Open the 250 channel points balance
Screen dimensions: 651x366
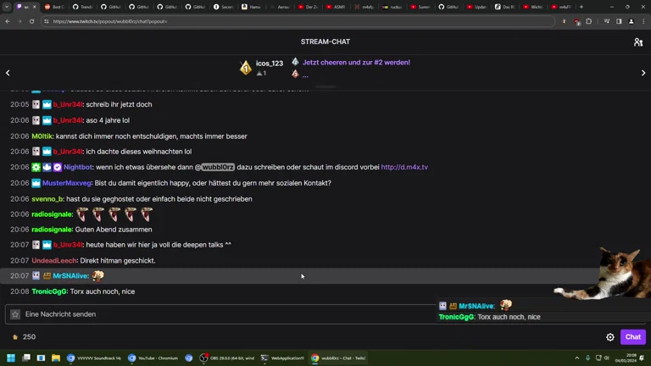click(x=24, y=337)
